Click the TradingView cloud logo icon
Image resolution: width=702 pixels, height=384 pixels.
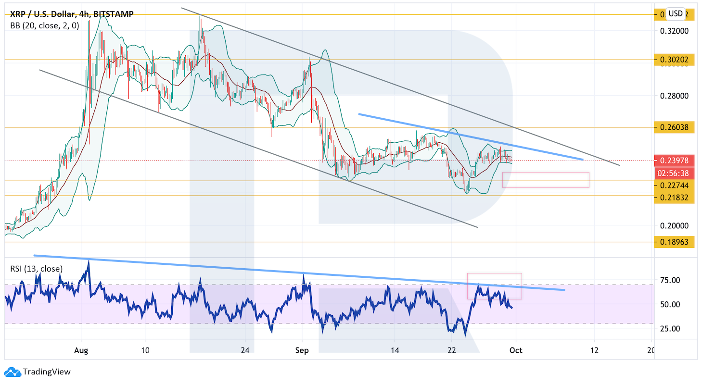click(12, 372)
